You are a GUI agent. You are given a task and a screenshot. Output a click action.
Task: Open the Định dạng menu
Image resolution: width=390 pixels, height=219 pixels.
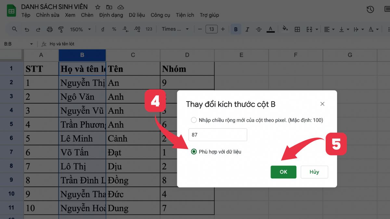tap(111, 15)
